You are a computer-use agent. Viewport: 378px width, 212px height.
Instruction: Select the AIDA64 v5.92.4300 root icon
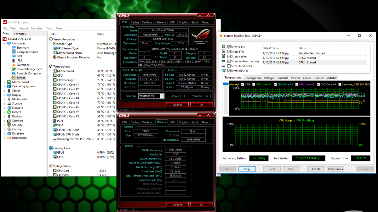point(4,39)
